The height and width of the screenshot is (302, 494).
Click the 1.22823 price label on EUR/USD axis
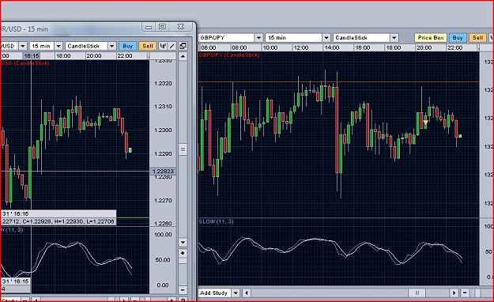click(x=163, y=172)
